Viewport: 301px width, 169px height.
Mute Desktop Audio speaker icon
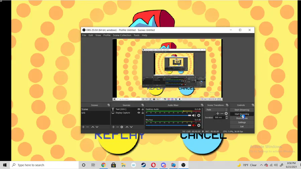coord(194,115)
